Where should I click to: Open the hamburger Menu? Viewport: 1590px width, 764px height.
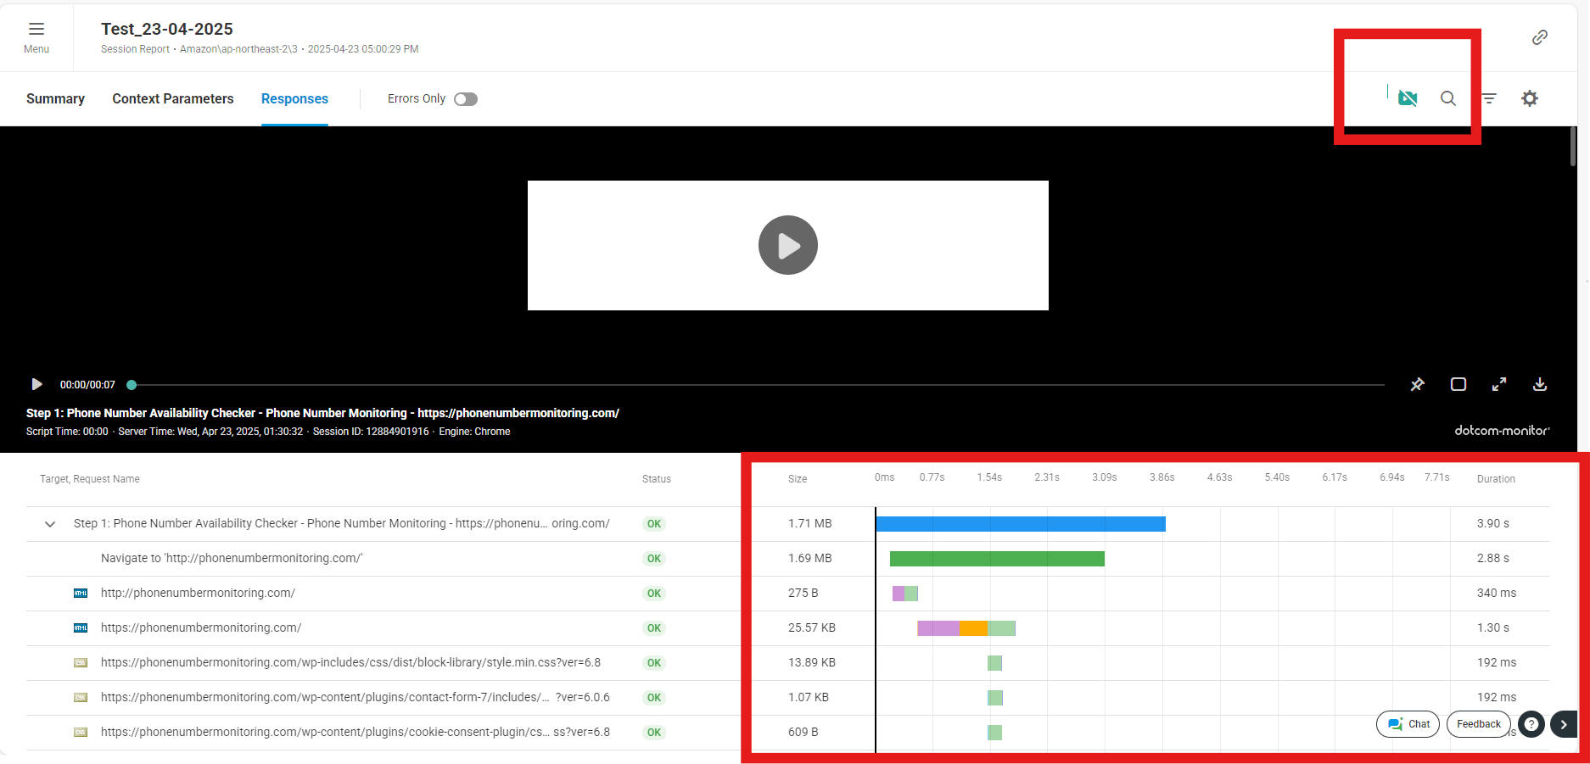click(x=36, y=37)
